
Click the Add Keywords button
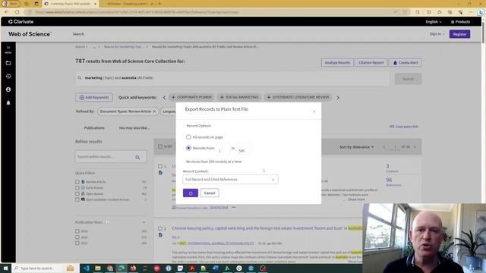(x=94, y=97)
